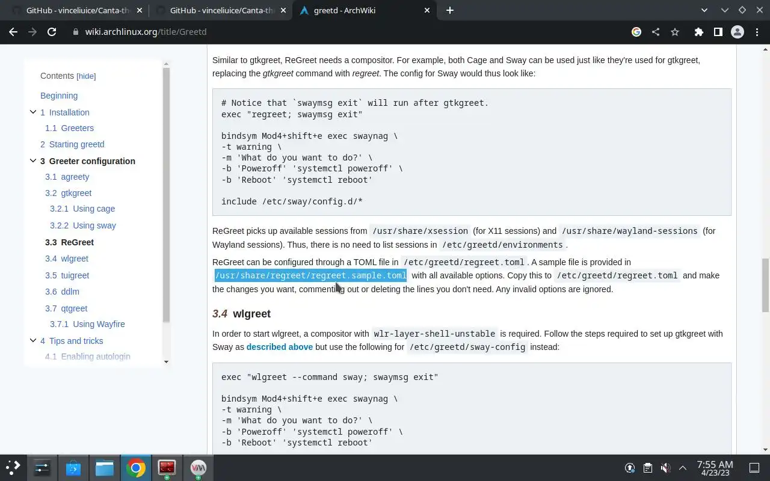Jump to 3.5 tuigreet section
770x481 pixels.
tap(67, 275)
